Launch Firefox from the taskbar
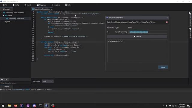 click(x=16, y=106)
